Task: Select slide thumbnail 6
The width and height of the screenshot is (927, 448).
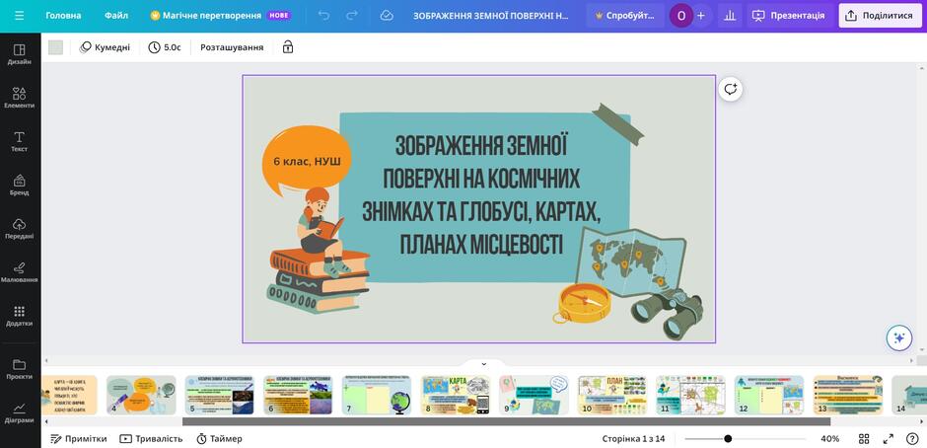Action: (298, 395)
